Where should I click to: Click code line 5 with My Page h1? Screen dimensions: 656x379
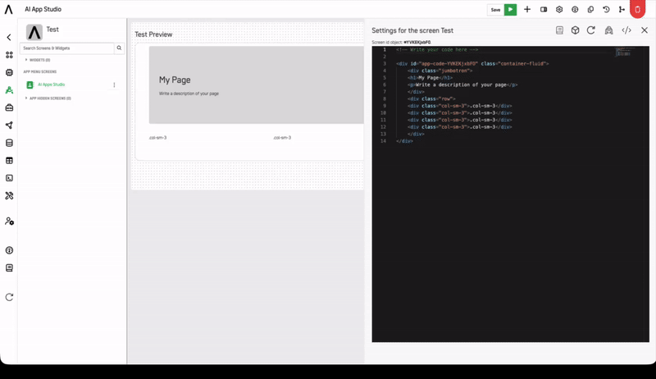[x=430, y=78]
